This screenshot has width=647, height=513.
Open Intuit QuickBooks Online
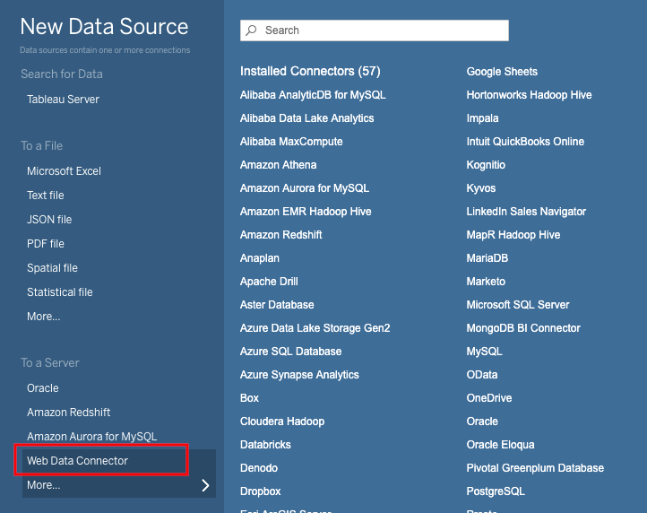point(525,142)
